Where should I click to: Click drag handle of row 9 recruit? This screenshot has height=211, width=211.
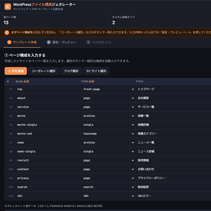pyautogui.click(x=10, y=160)
